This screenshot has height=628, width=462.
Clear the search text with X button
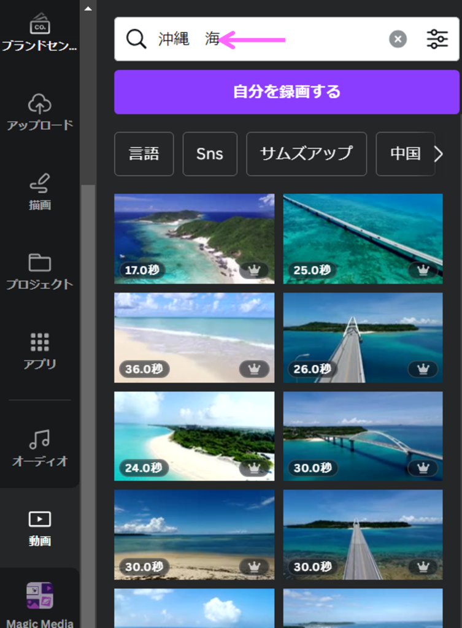(x=398, y=39)
